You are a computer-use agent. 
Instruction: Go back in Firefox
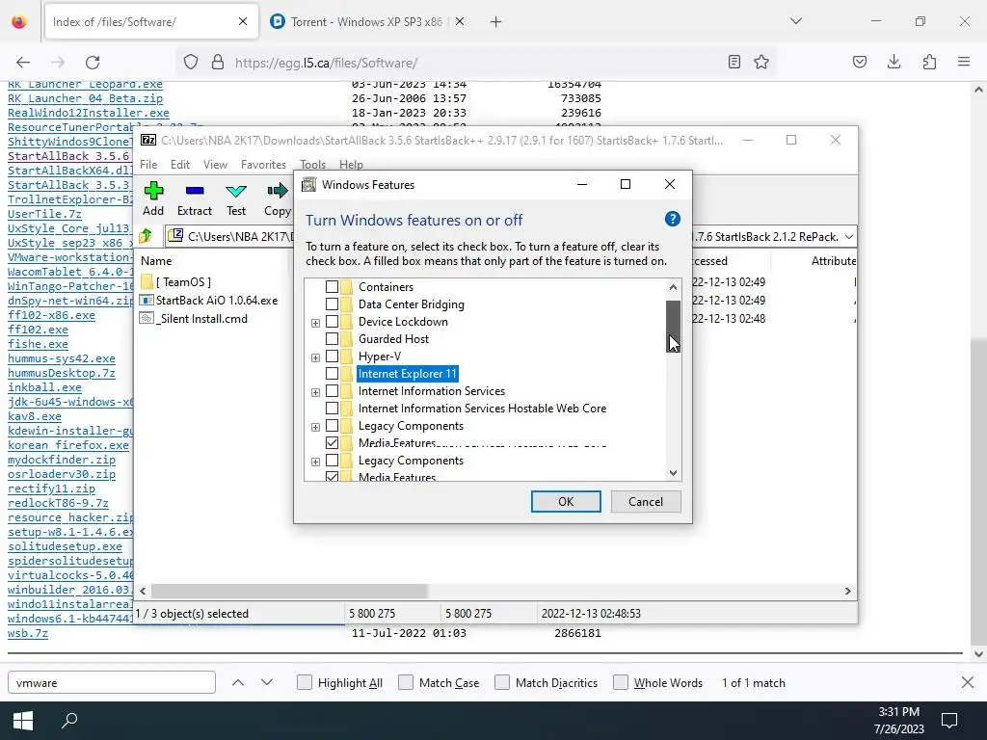pos(23,63)
